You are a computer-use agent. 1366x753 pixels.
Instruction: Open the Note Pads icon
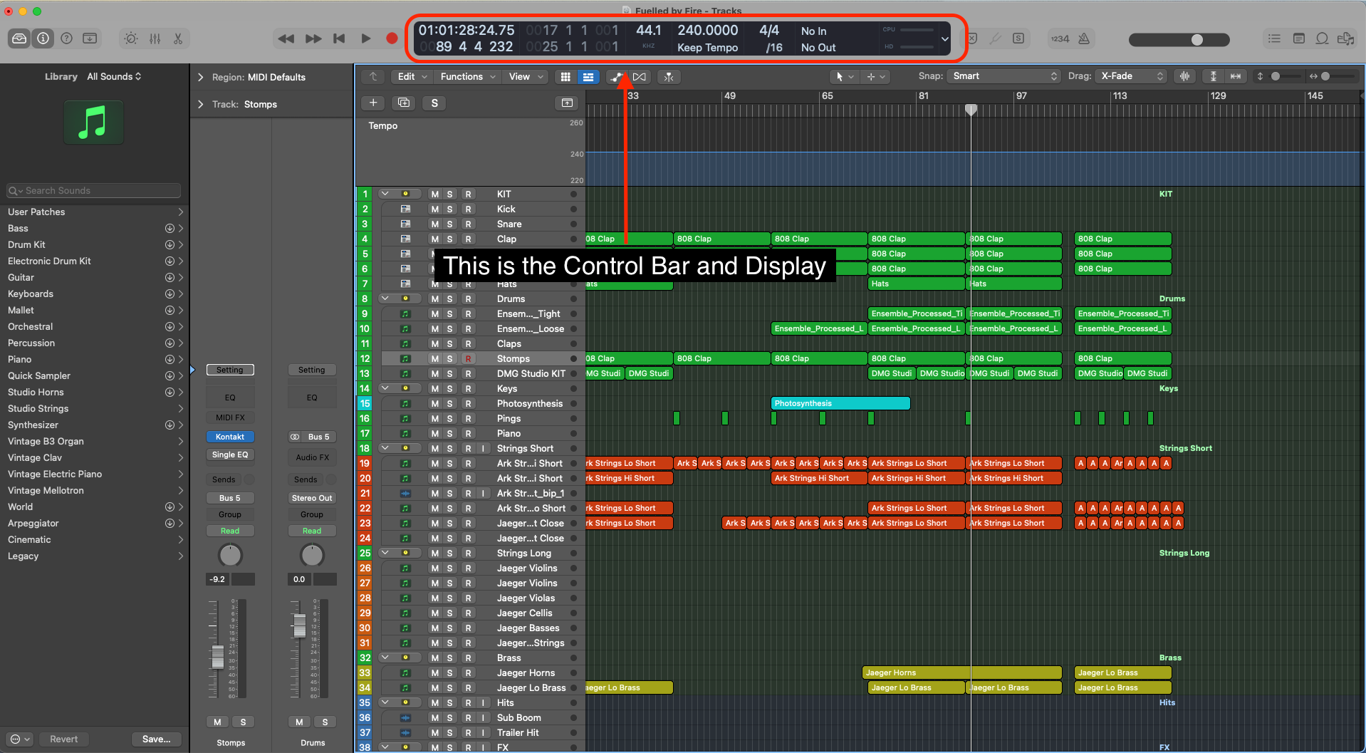click(x=1298, y=38)
